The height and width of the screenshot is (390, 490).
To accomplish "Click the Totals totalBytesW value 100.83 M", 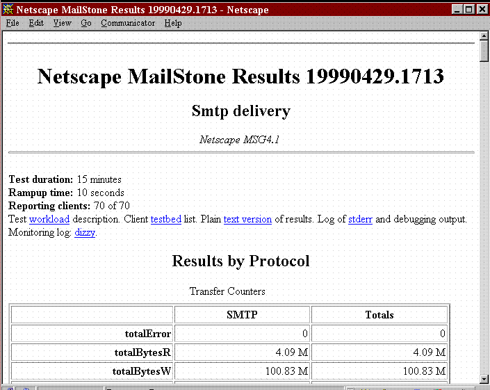I will point(424,371).
